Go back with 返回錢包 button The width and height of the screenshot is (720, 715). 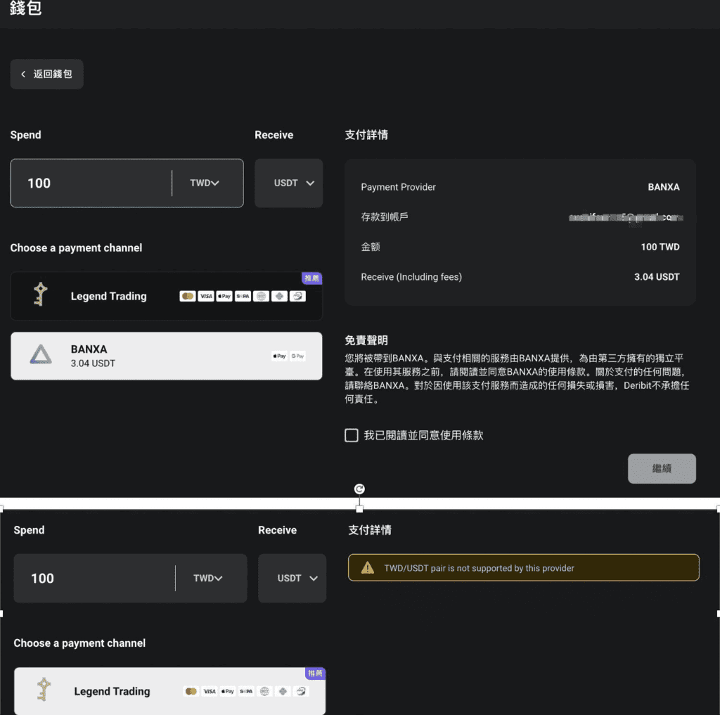coord(47,74)
